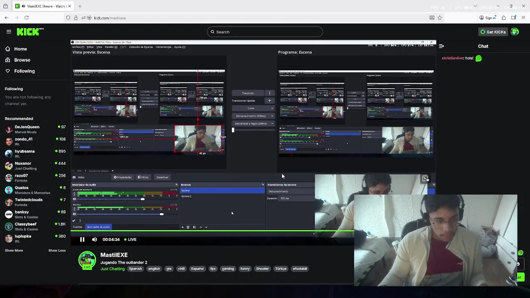This screenshot has width=530, height=298.
Task: Mute Audio del escritorio speaker icon
Action: coord(75,199)
